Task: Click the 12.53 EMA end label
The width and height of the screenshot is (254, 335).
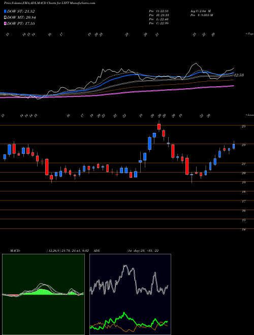Action: (239, 75)
